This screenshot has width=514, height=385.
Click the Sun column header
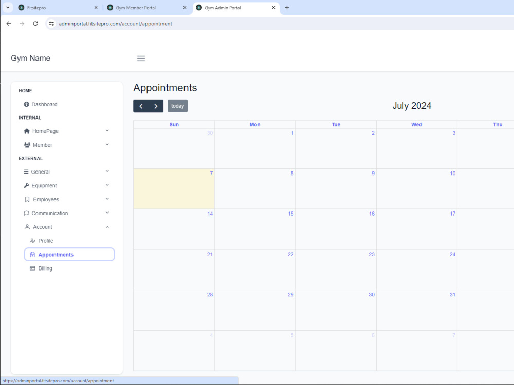(174, 124)
